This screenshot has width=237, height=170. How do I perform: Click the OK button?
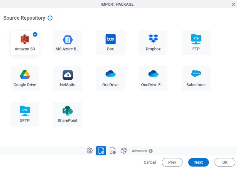pos(225,162)
